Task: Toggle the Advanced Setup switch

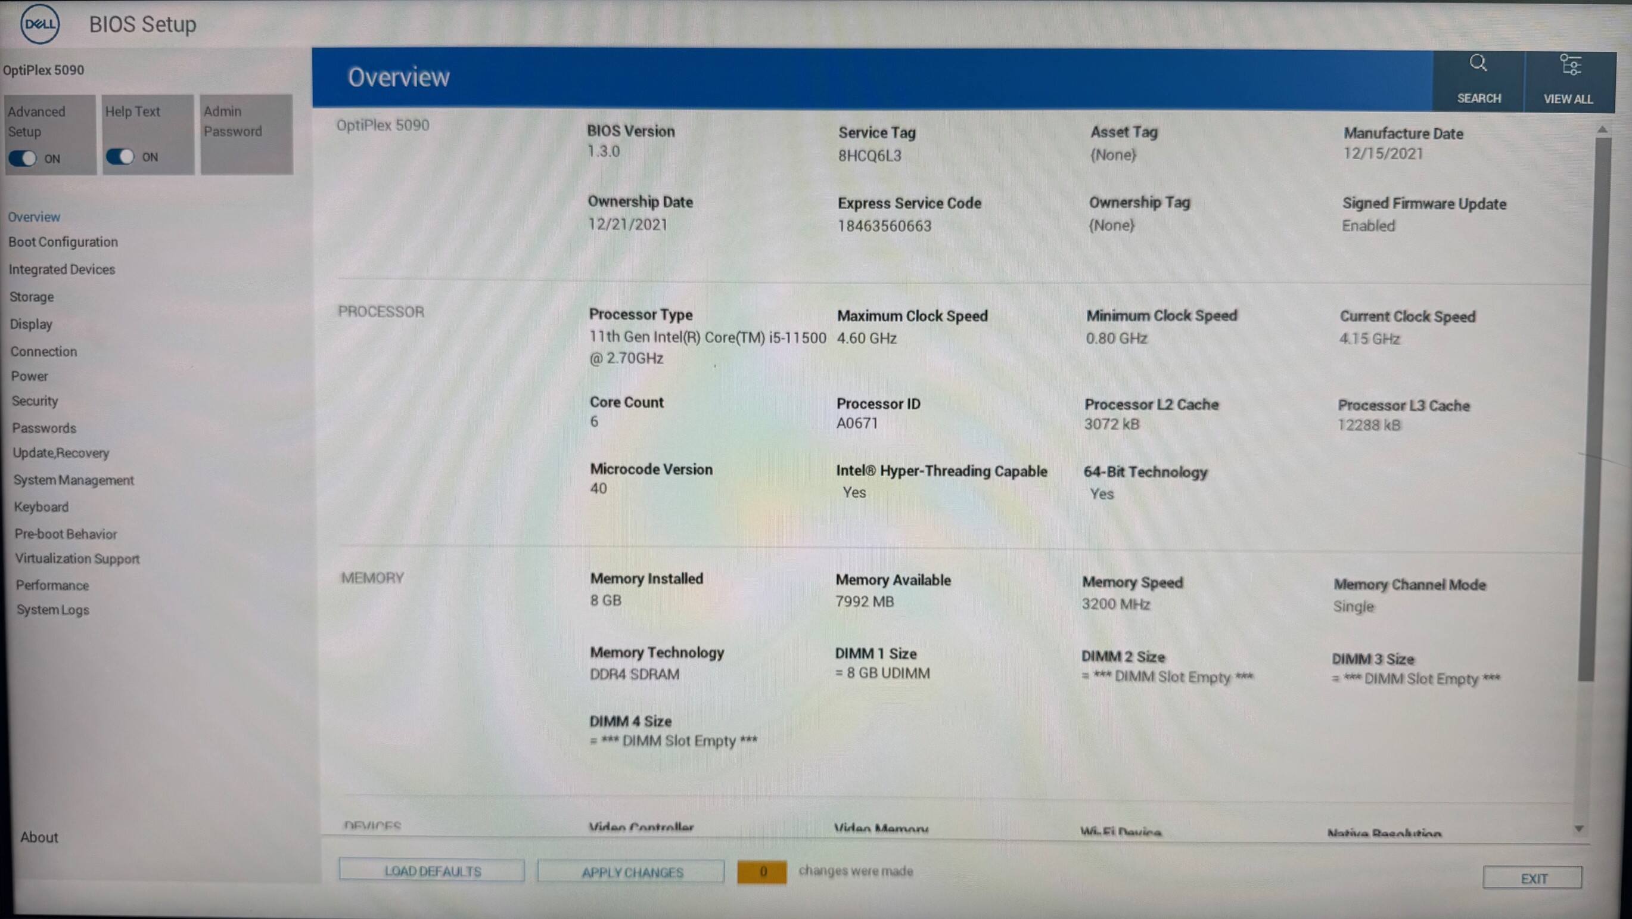Action: [23, 159]
